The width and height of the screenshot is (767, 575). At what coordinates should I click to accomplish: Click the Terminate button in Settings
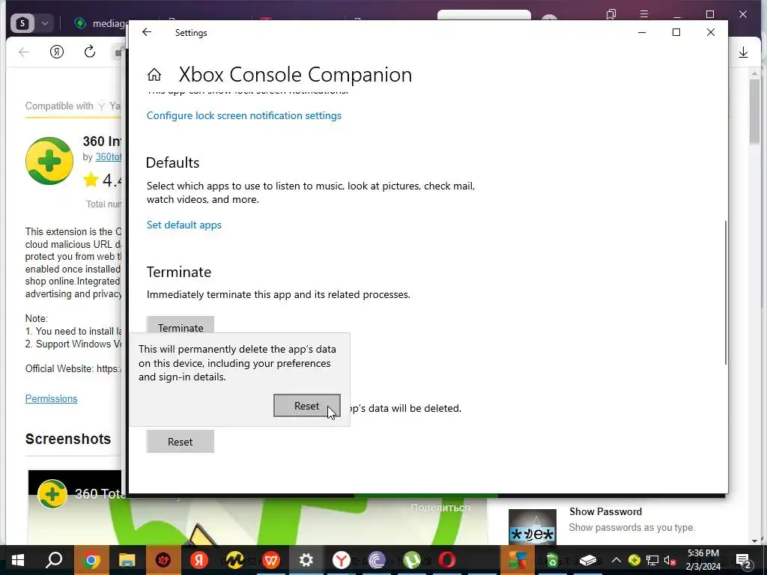pyautogui.click(x=180, y=325)
